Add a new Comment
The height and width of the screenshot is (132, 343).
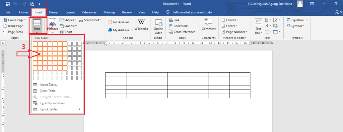click(209, 24)
